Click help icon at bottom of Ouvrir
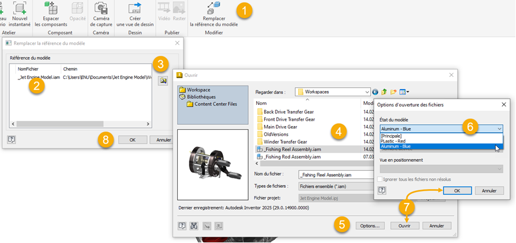The height and width of the screenshot is (243, 516). coord(182,225)
